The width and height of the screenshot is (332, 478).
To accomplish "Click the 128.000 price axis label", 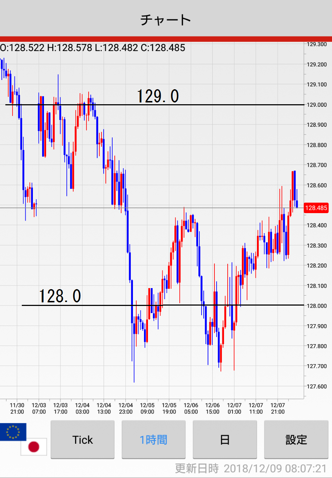I will pyautogui.click(x=317, y=306).
